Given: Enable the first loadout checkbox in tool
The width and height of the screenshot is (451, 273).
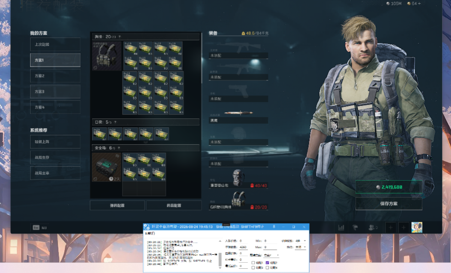Looking at the screenshot, I should pos(254,262).
